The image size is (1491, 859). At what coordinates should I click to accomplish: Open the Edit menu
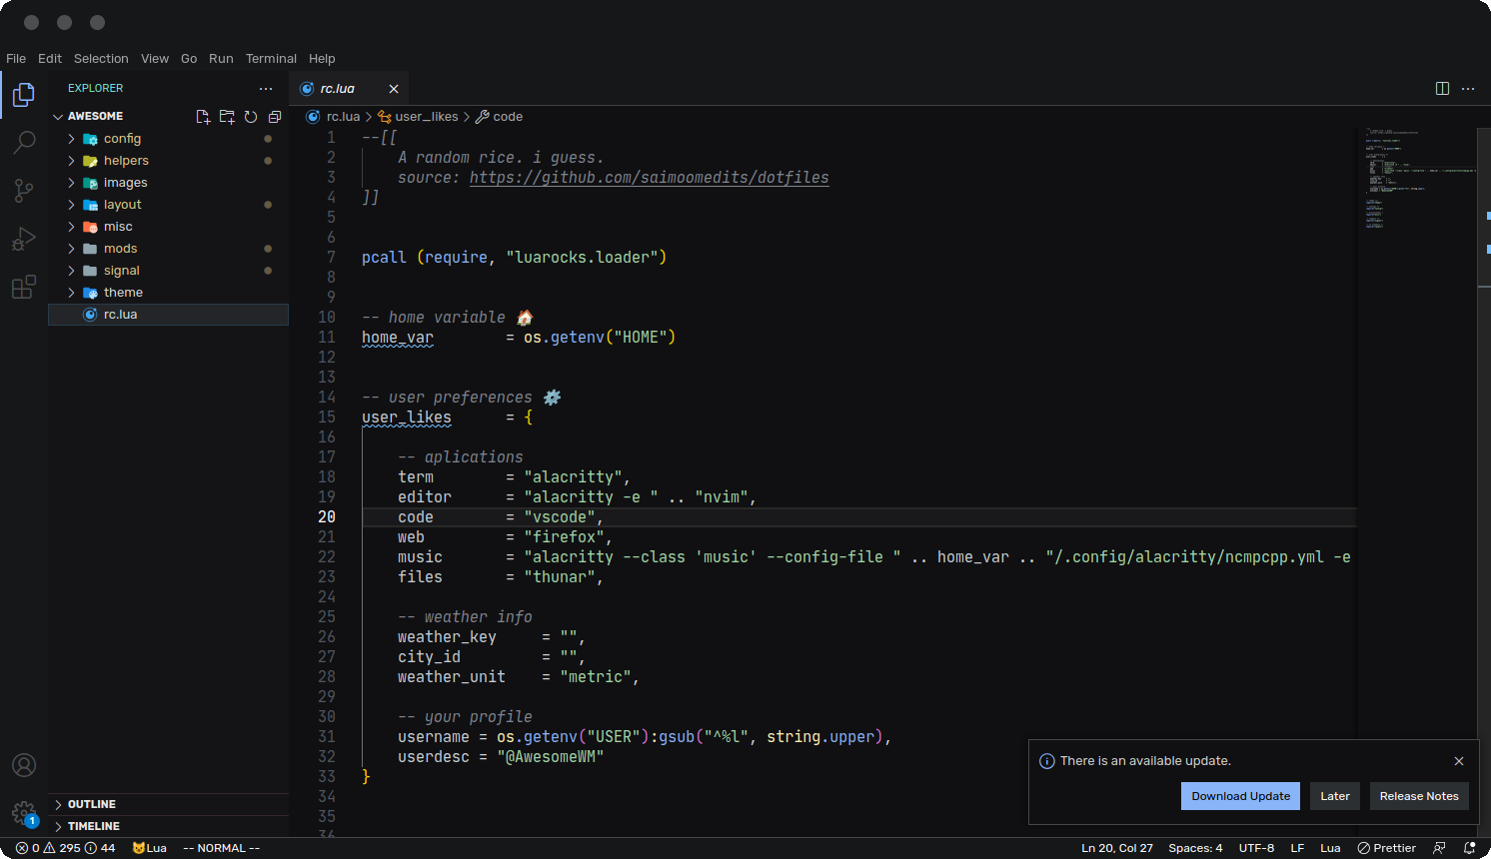click(x=50, y=59)
